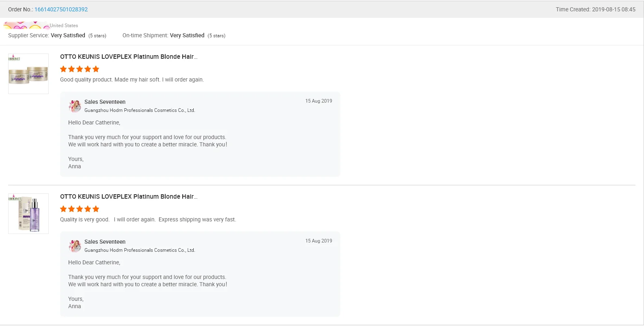Click Guangzhou Hodm company name in second reply
Image resolution: width=644 pixels, height=326 pixels.
[140, 250]
